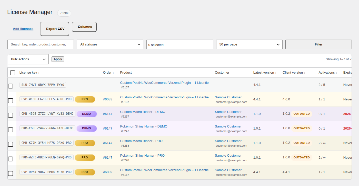Open the 0 selected multi-select field
This screenshot has width=359, height=186.
coord(180,44)
